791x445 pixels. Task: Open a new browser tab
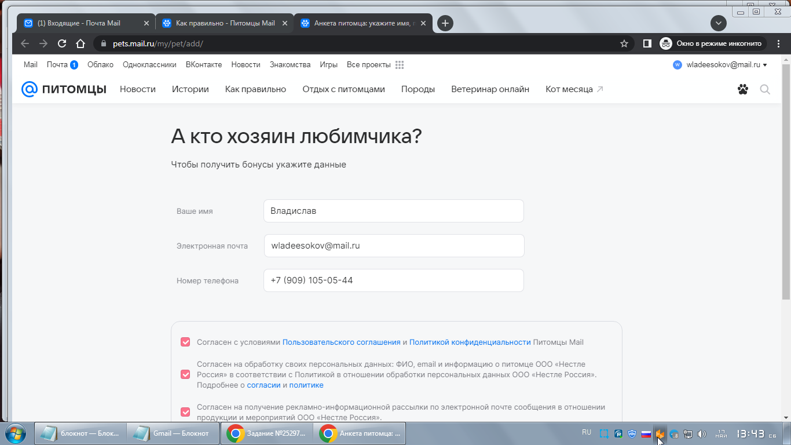(445, 23)
